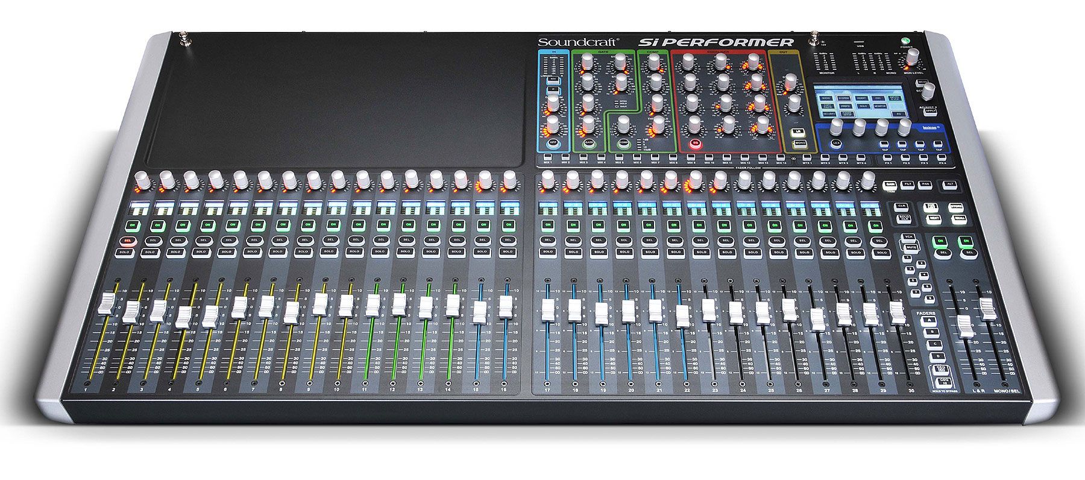Tap the NEXT cue button
This screenshot has height=480, width=1085.
(934, 219)
